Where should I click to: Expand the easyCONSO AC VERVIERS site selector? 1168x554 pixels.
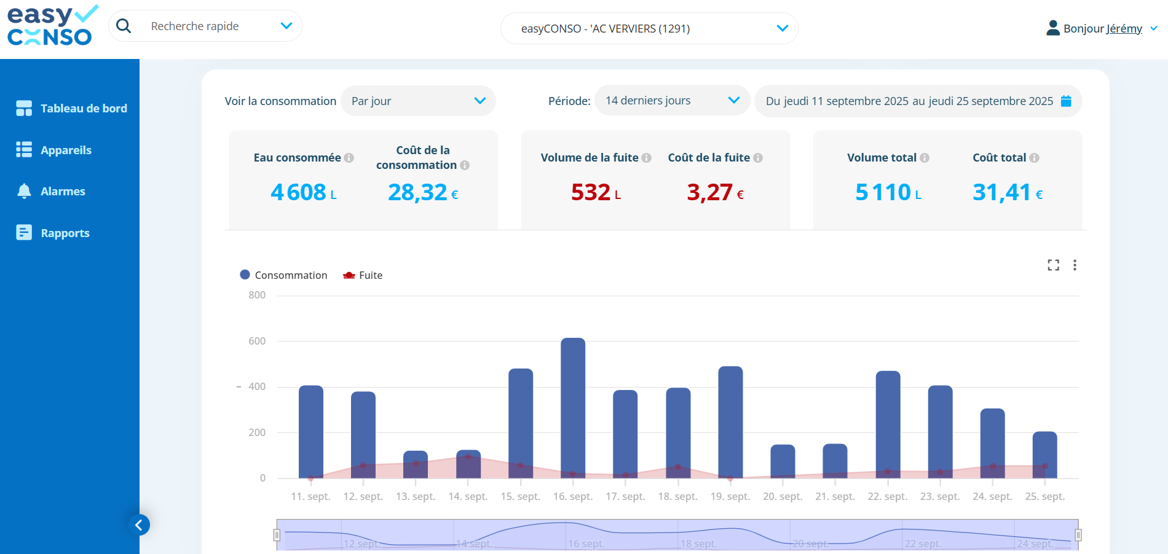coord(649,28)
